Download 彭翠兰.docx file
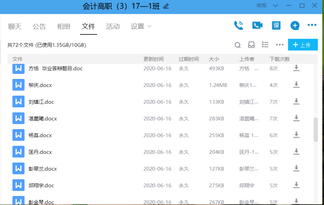 tap(296, 168)
